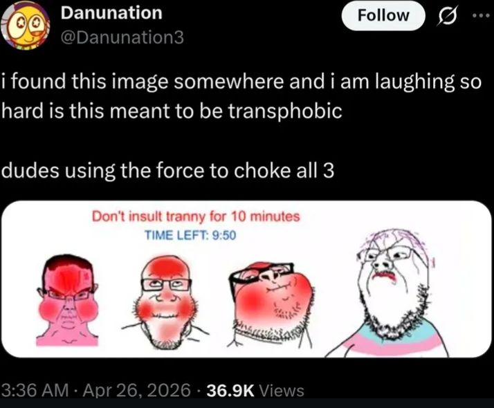Open Danunation's profile avatar picture
The image size is (494, 408).
tap(25, 26)
